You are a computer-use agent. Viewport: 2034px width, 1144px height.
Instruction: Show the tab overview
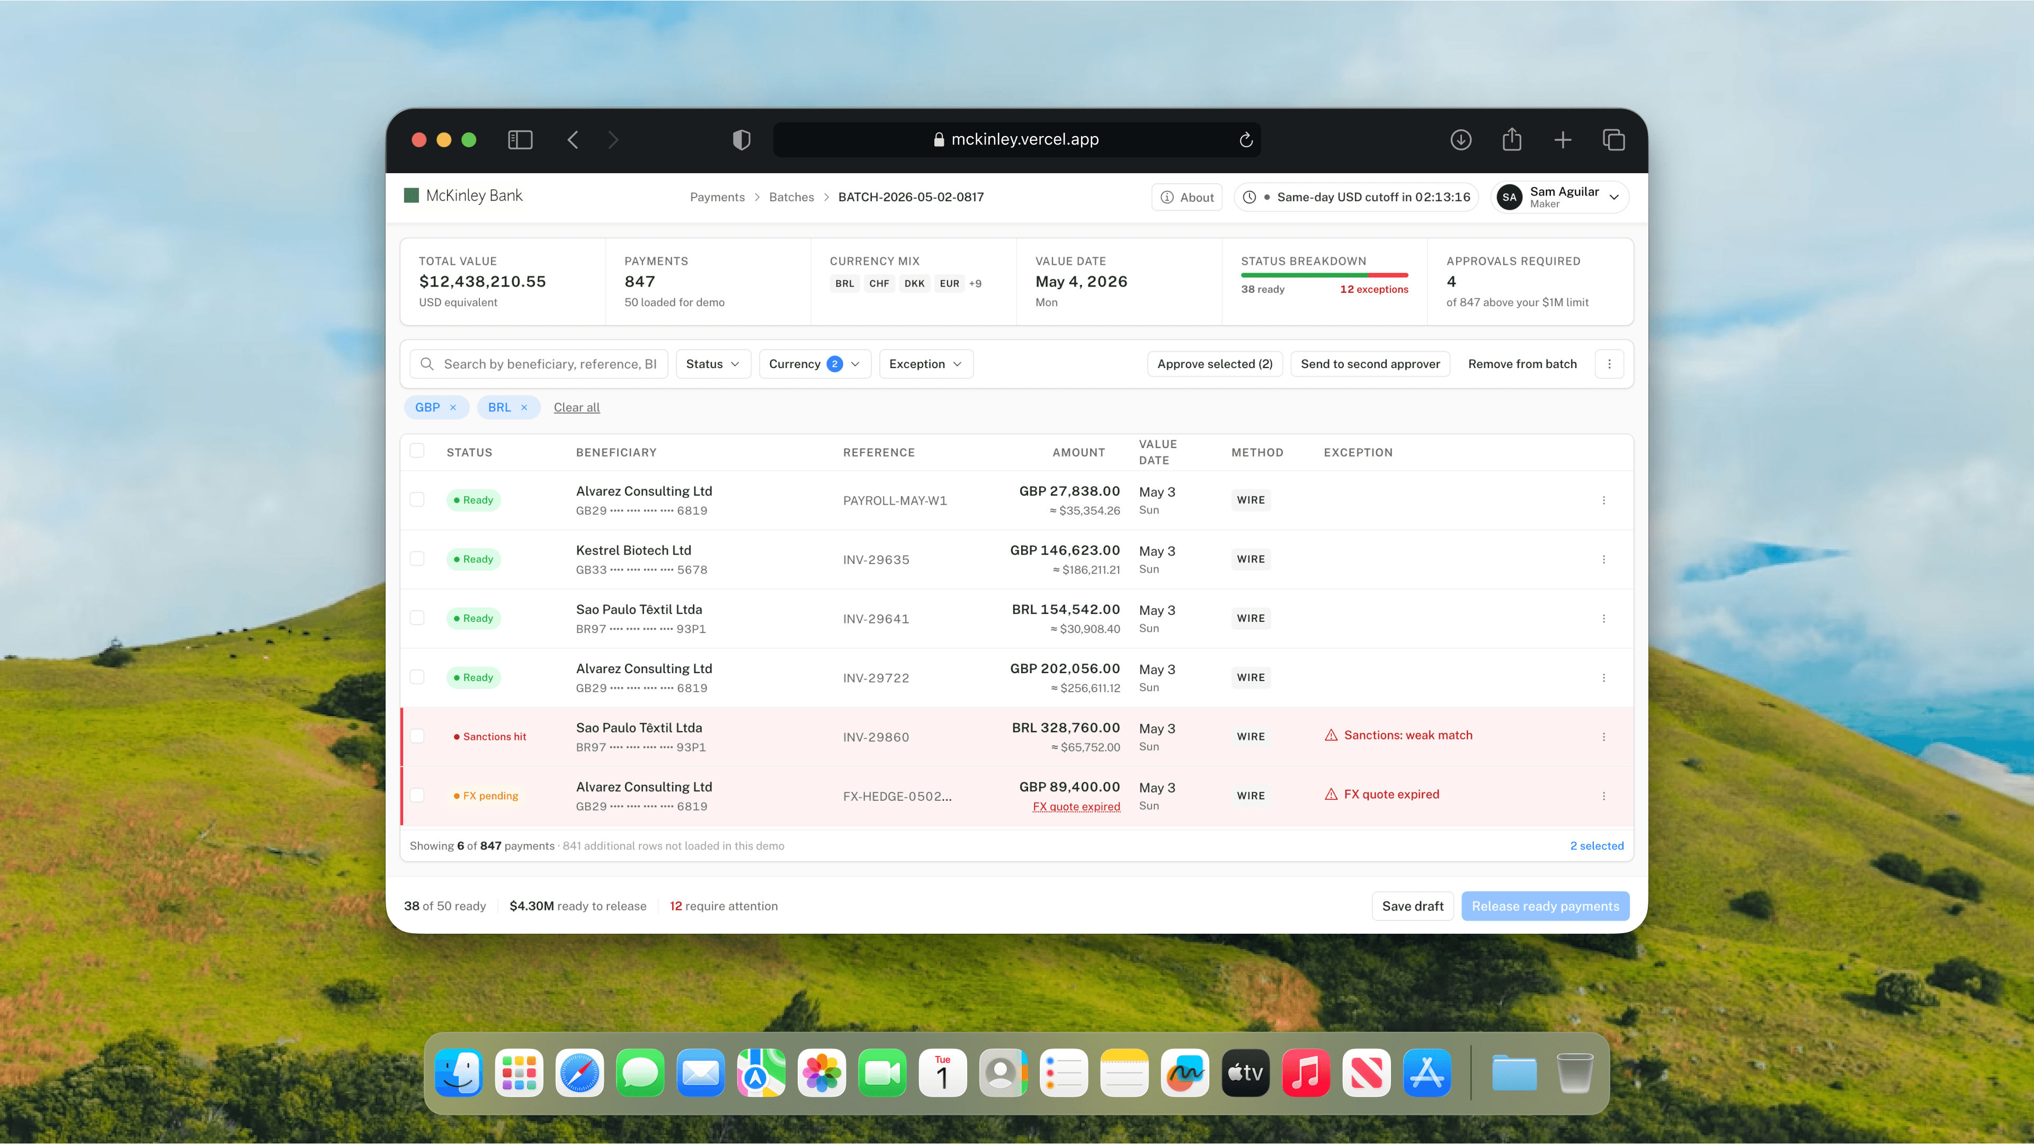click(x=1614, y=140)
